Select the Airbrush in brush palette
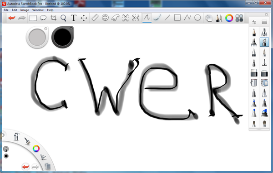Image resolution: width=273 pixels, height=173 pixels. [x=264, y=33]
